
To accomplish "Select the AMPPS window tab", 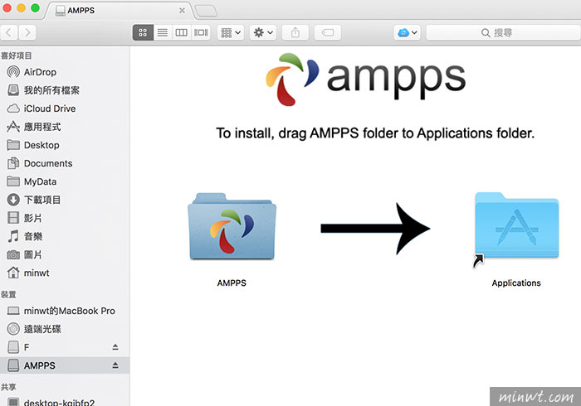I will [119, 10].
